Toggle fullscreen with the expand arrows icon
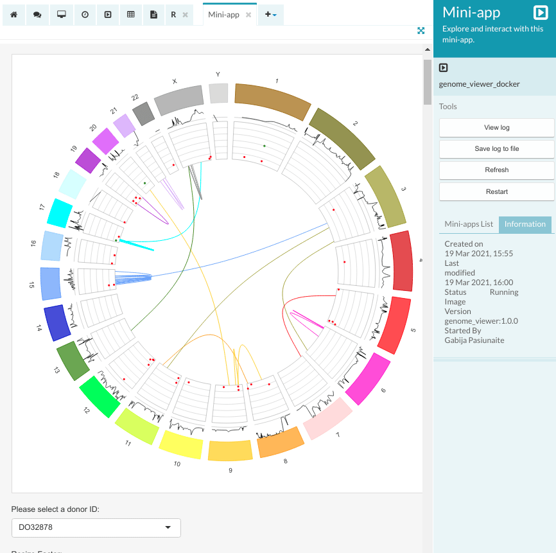556x553 pixels. click(421, 30)
